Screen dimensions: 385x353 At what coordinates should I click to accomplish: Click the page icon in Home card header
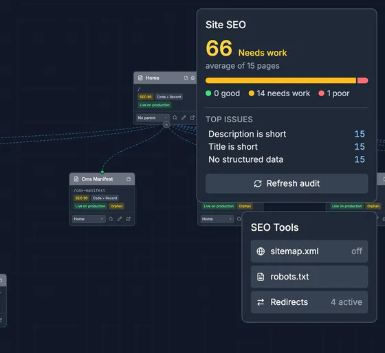click(186, 78)
